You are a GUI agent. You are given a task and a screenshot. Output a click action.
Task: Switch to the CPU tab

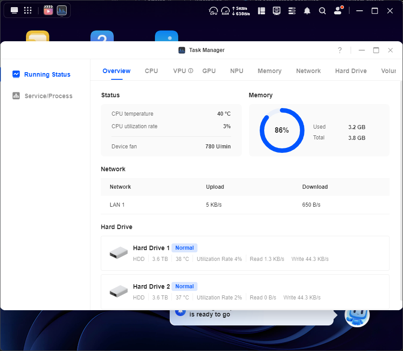pyautogui.click(x=151, y=71)
